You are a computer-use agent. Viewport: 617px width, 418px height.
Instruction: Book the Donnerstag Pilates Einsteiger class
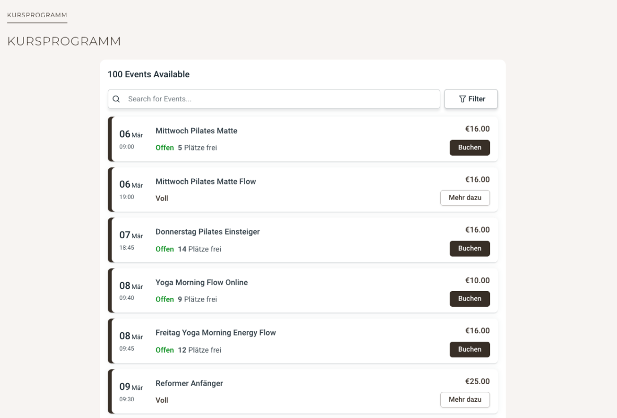coord(470,249)
